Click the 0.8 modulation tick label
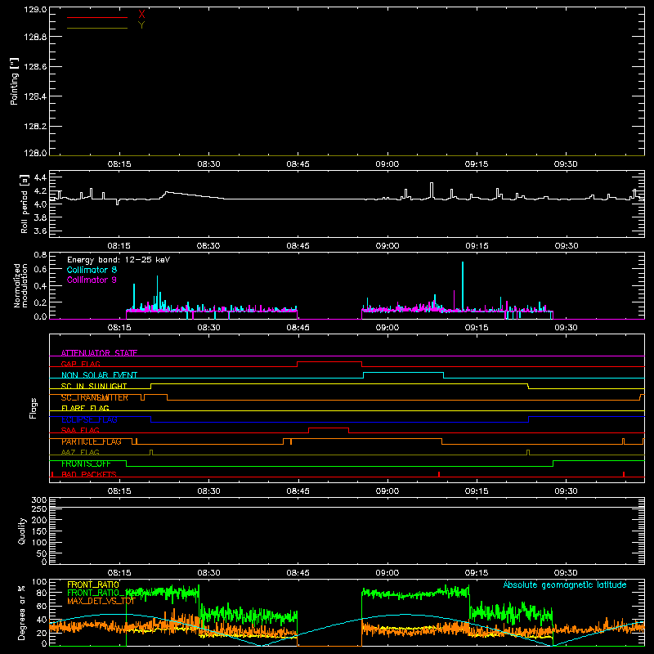 pyautogui.click(x=40, y=254)
